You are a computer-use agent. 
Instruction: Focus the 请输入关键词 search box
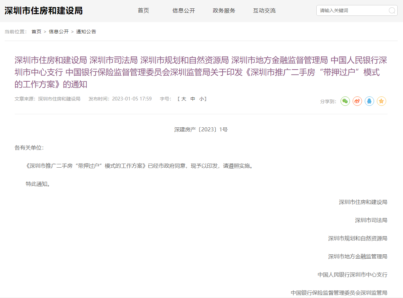[x=353, y=10]
